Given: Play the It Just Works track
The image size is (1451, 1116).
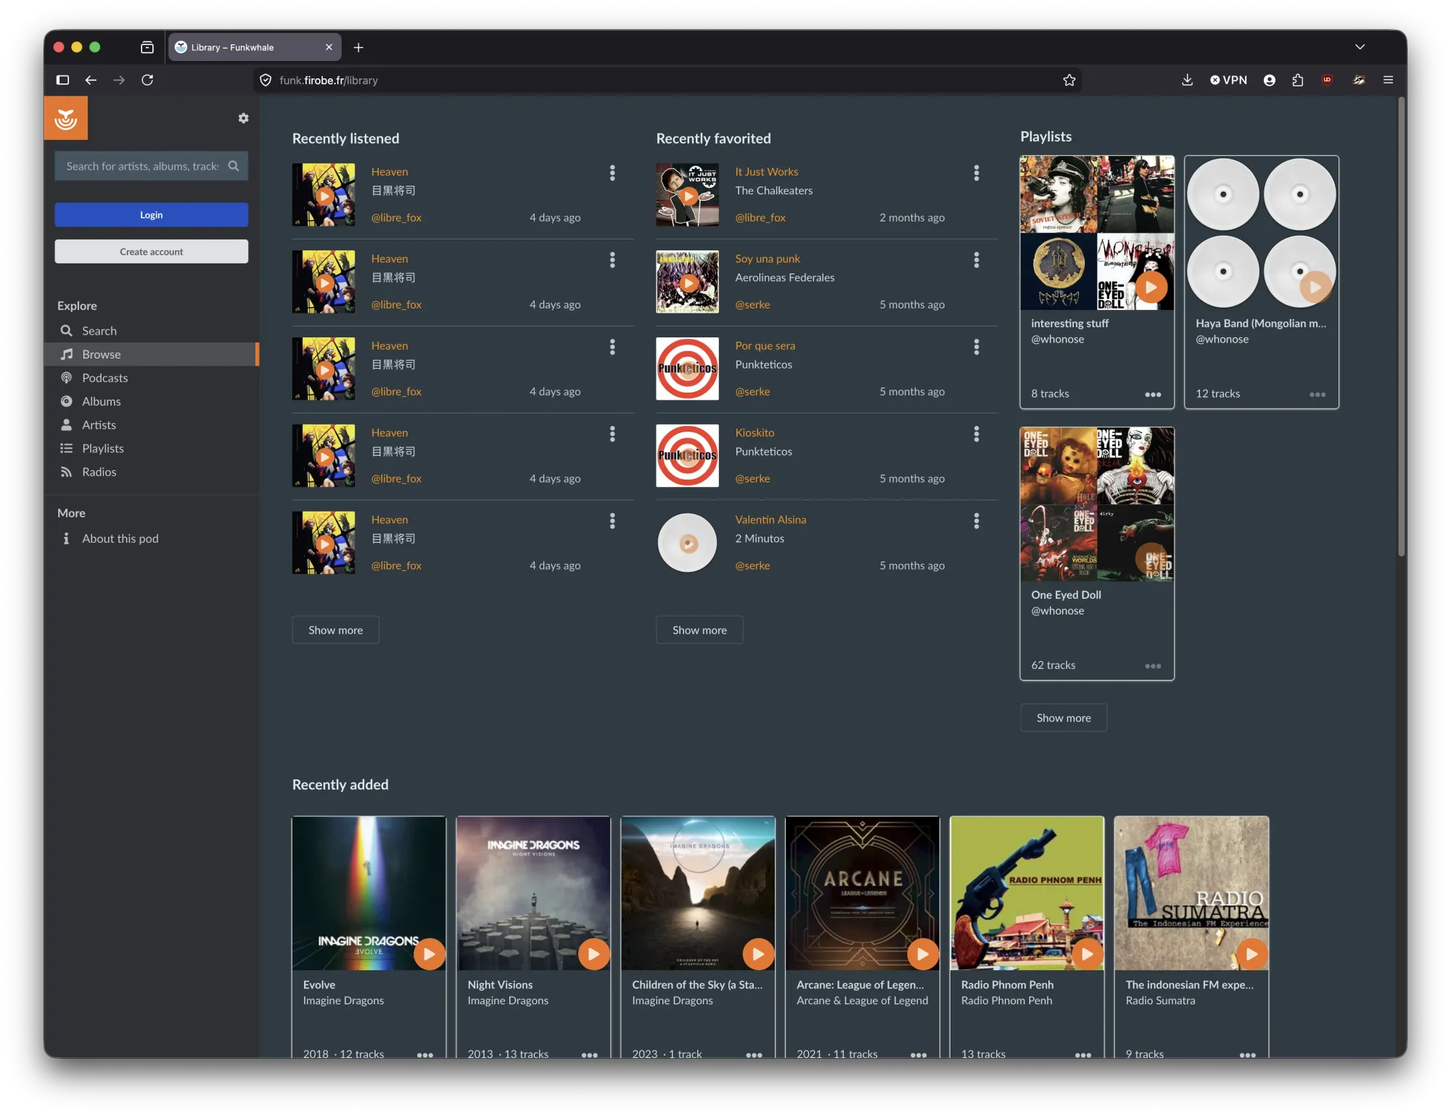Looking at the screenshot, I should point(688,196).
